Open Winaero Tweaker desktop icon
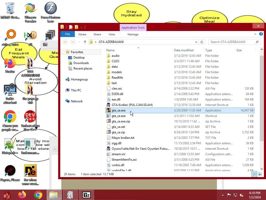The width and height of the screenshot is (266, 200). click(x=30, y=12)
